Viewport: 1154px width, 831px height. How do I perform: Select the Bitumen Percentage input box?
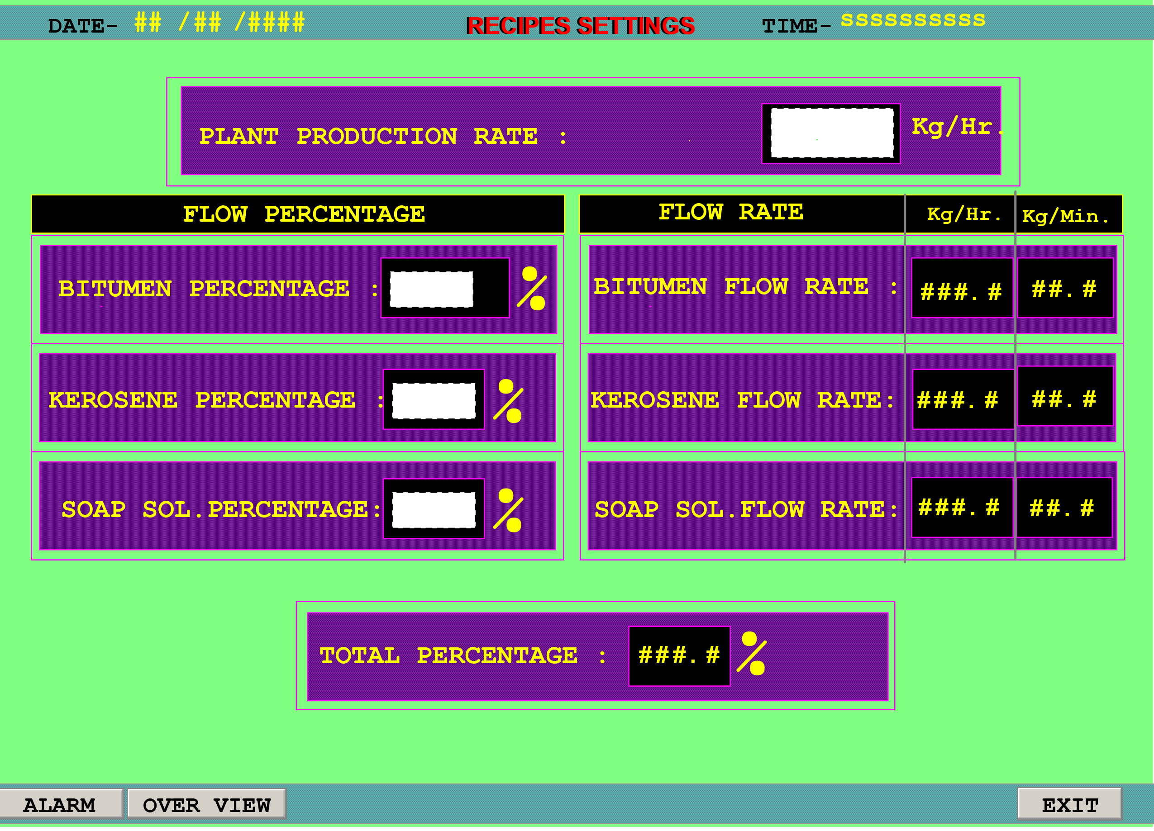click(431, 290)
